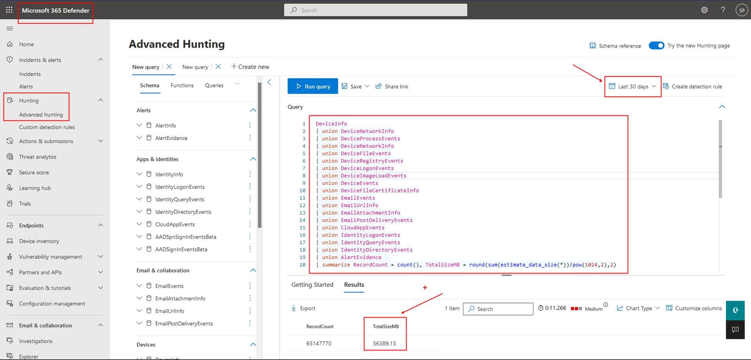Expand the EmailEvents table schema
The image size is (751, 360).
(x=139, y=285)
